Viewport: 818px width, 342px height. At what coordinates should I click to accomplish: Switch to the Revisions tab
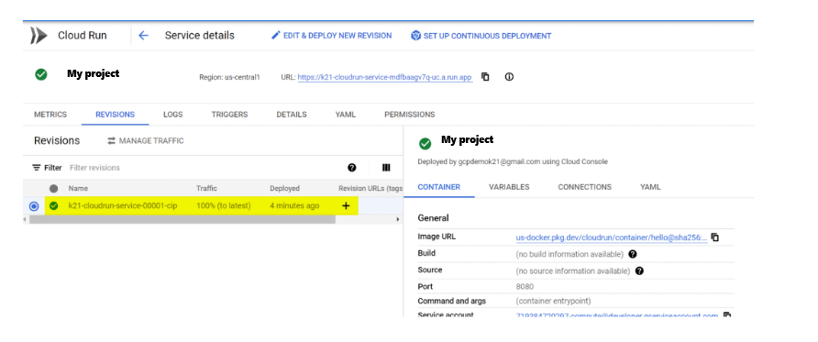(115, 115)
